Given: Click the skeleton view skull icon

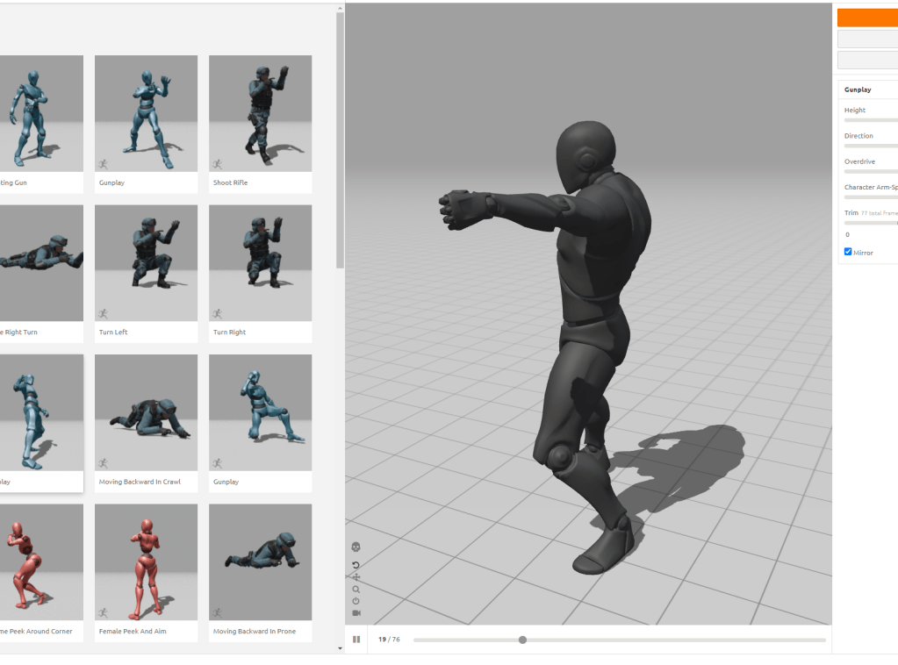Looking at the screenshot, I should click(356, 547).
